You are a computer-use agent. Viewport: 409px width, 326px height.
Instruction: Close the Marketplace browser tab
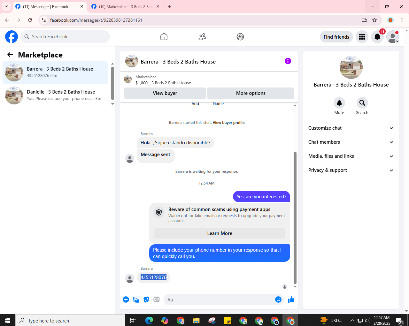coord(158,6)
